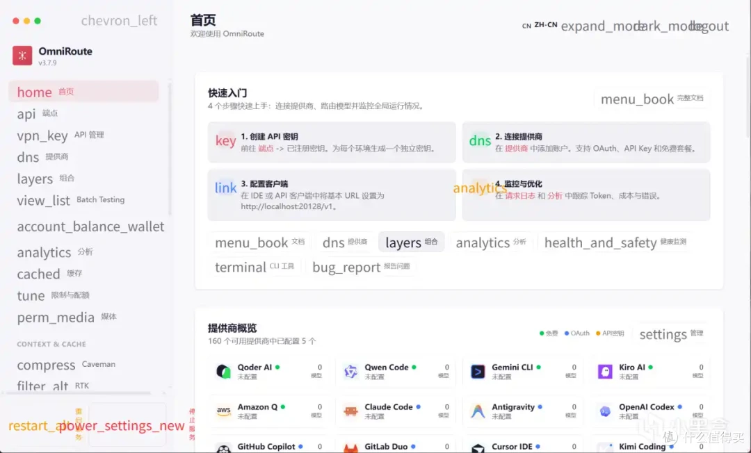
Task: Click restart 重启服务 button in sidebar footer
Action: point(45,425)
